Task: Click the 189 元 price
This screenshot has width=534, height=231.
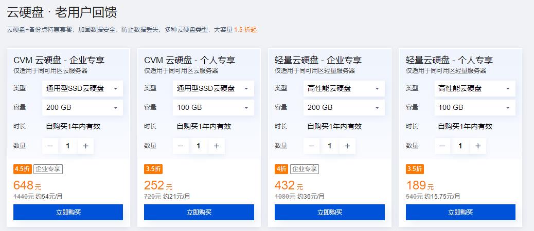Action: (x=420, y=185)
